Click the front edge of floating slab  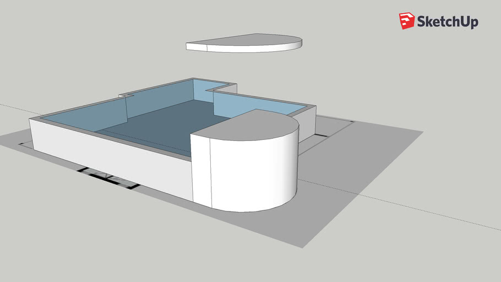coord(248,49)
